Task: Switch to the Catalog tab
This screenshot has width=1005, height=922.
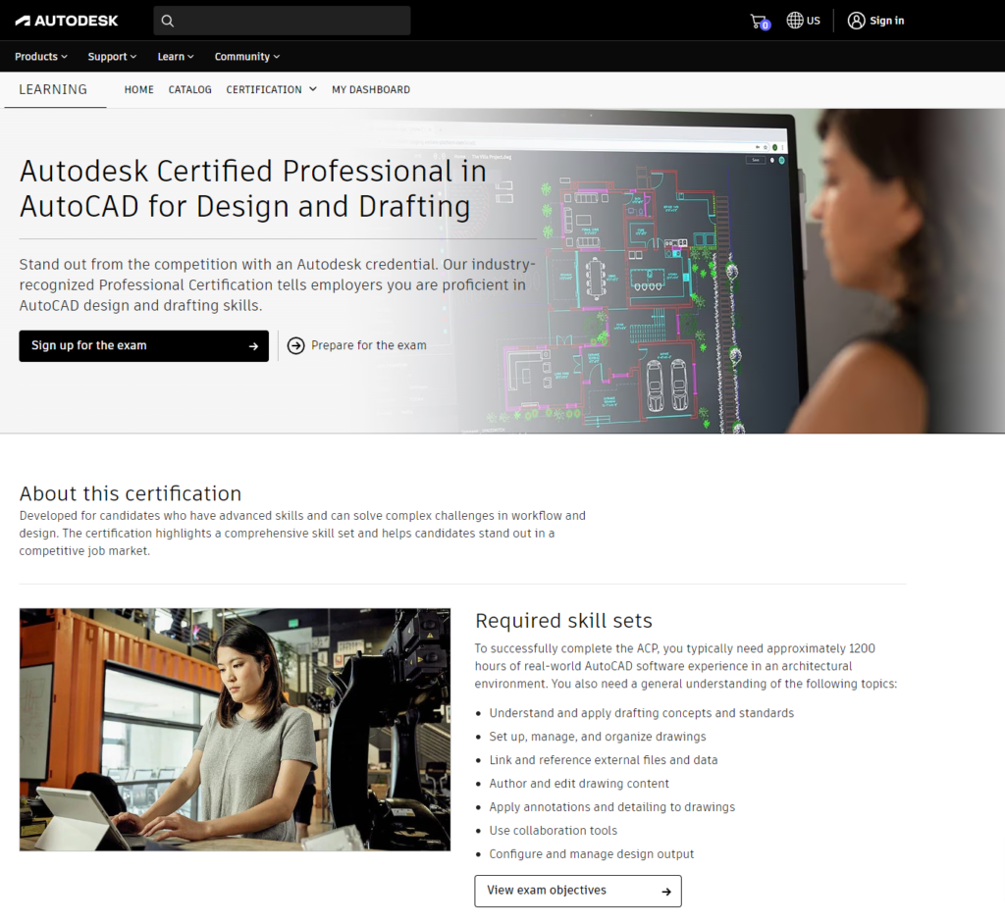Action: click(189, 89)
